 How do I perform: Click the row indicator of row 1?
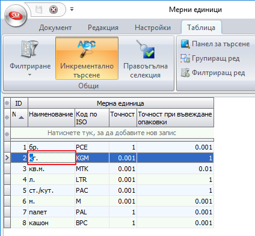coord(7,147)
